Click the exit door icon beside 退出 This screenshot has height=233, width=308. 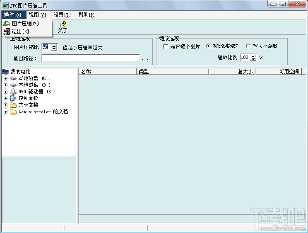(7, 32)
